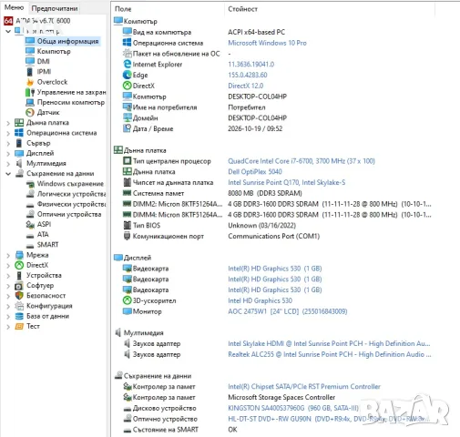Switch to the Меню tab
This screenshot has height=437, width=460.
point(14,7)
